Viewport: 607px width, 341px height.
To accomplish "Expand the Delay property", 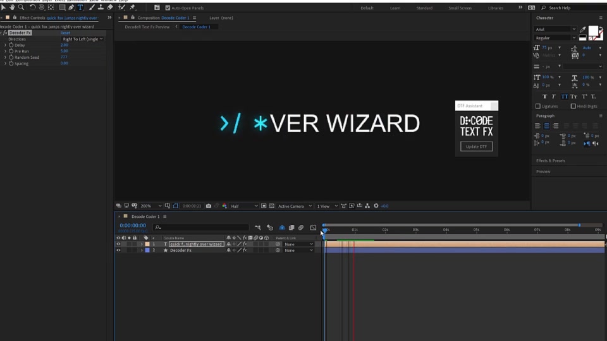I will point(6,45).
